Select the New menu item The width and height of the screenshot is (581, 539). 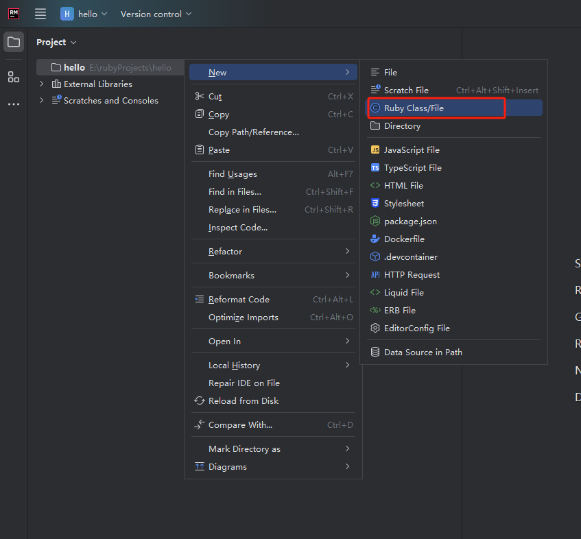[x=273, y=72]
